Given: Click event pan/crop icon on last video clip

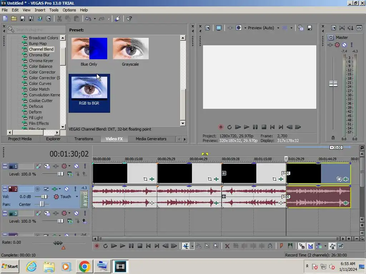Looking at the screenshot, I should [x=339, y=179].
